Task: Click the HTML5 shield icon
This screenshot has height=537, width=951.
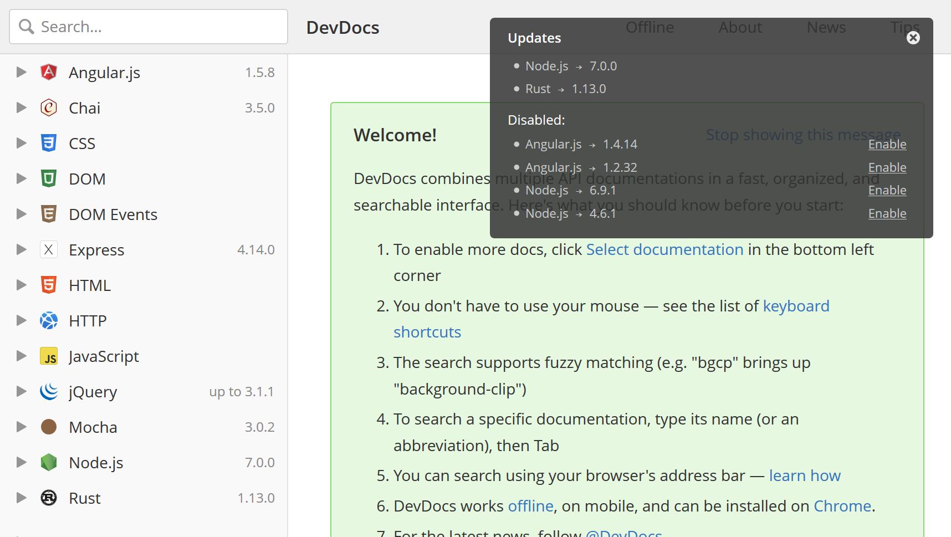Action: 49,285
